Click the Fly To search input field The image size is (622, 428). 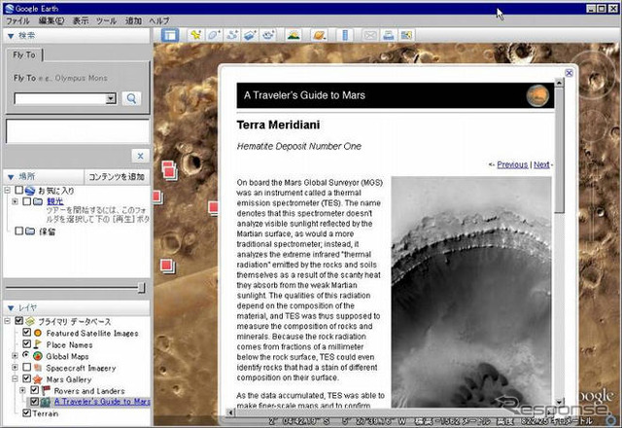point(60,98)
